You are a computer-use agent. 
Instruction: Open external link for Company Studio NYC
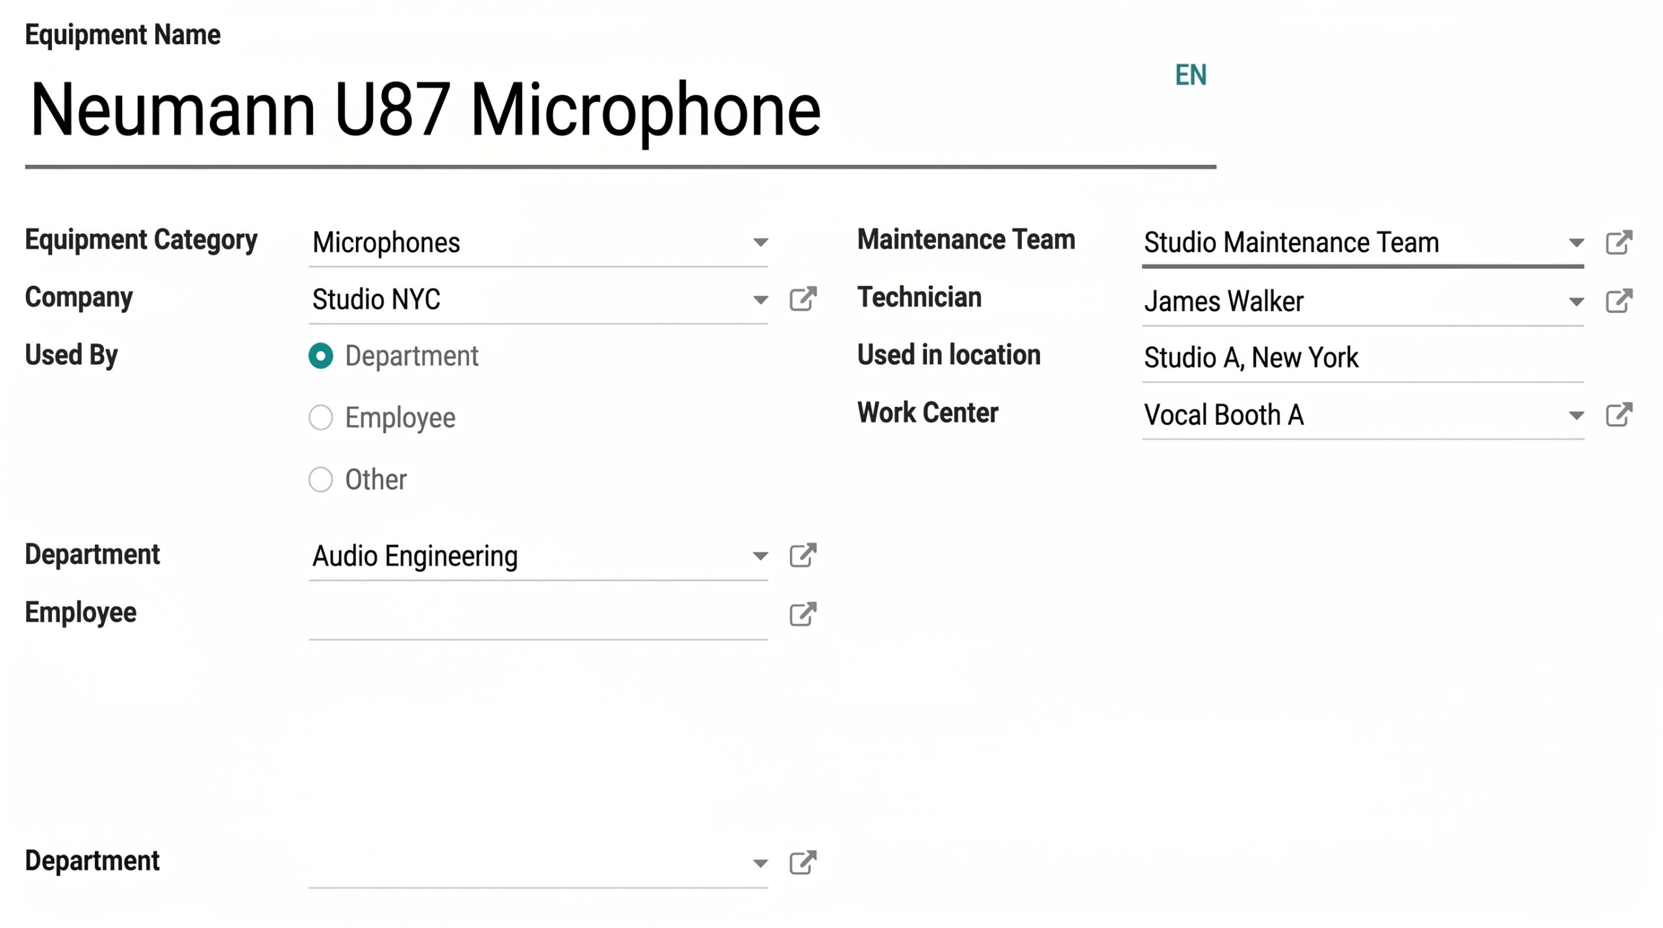[802, 299]
